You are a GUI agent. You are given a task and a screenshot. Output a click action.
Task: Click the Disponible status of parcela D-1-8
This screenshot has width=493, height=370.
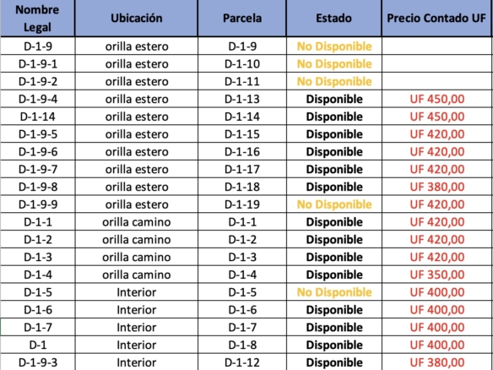333,346
